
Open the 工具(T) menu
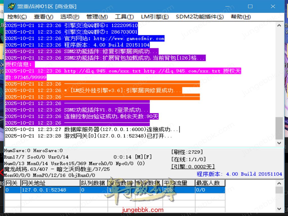point(124,17)
